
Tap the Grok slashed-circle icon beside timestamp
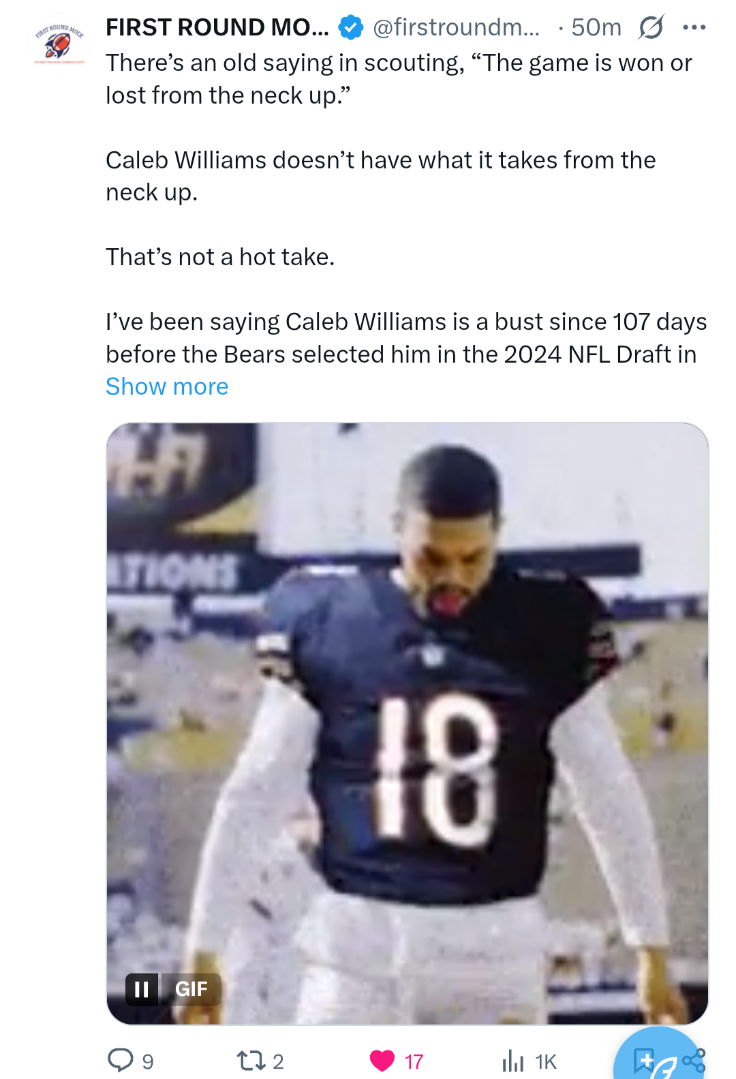pyautogui.click(x=651, y=27)
